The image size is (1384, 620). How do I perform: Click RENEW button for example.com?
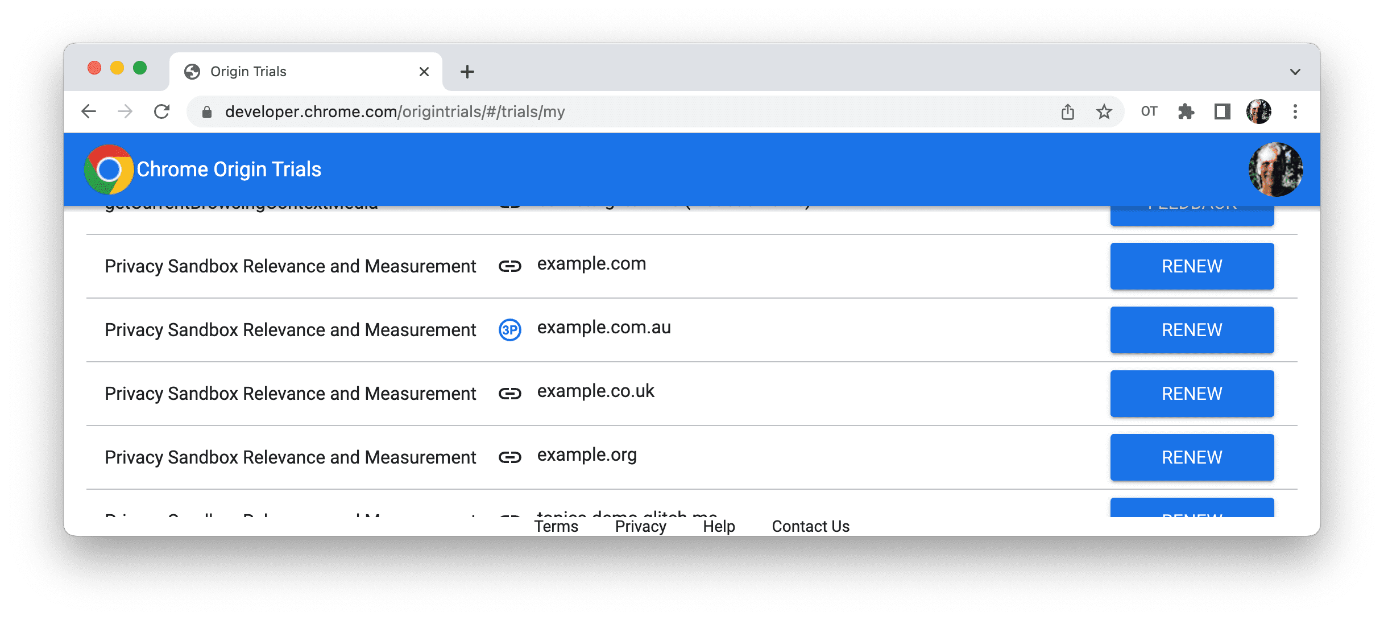pos(1192,267)
